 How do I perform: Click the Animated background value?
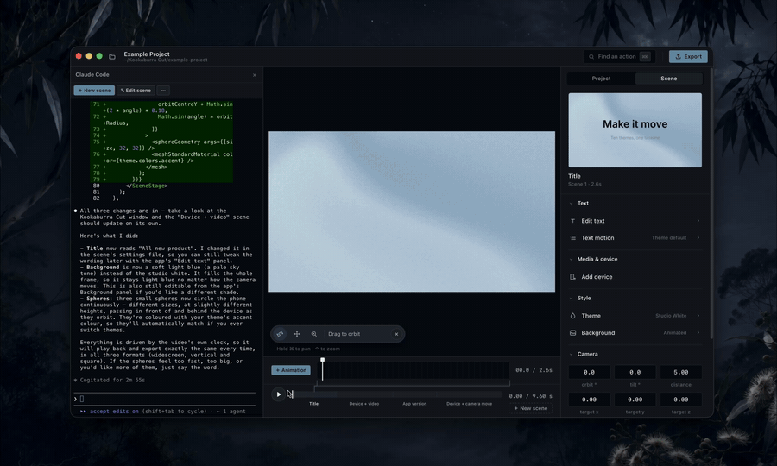point(675,333)
